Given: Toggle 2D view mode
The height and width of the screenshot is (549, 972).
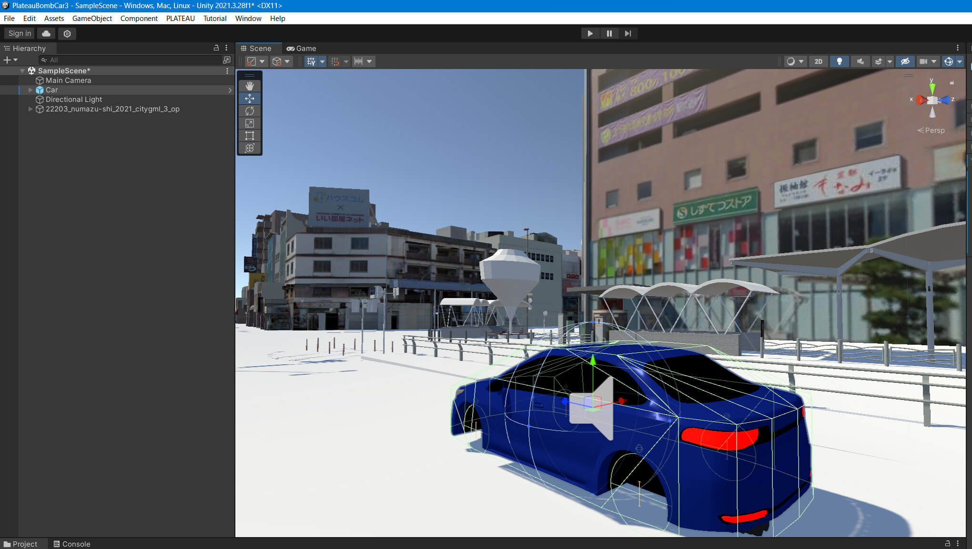Looking at the screenshot, I should tap(818, 61).
